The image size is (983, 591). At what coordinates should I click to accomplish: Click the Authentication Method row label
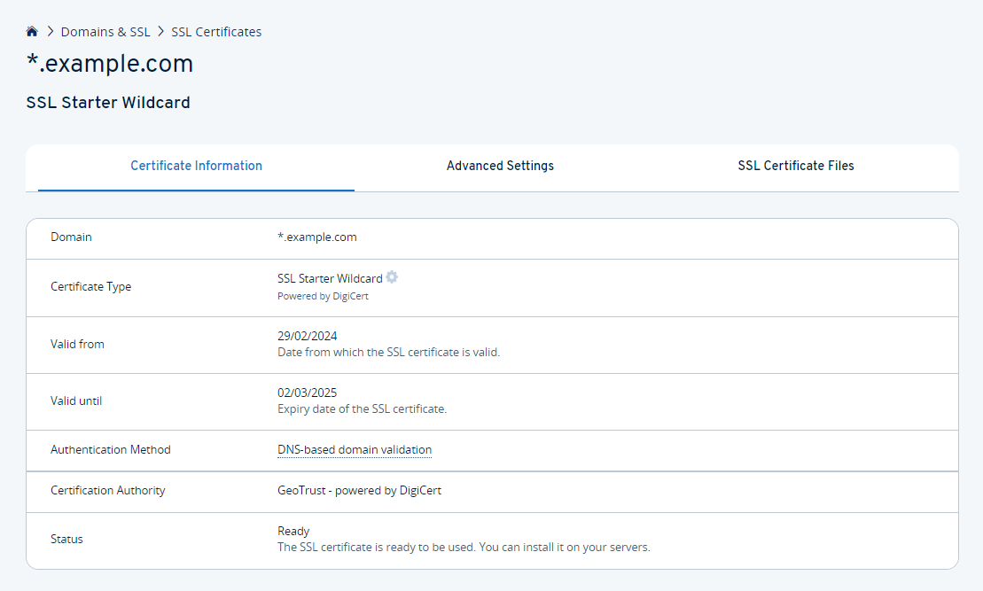(x=111, y=450)
